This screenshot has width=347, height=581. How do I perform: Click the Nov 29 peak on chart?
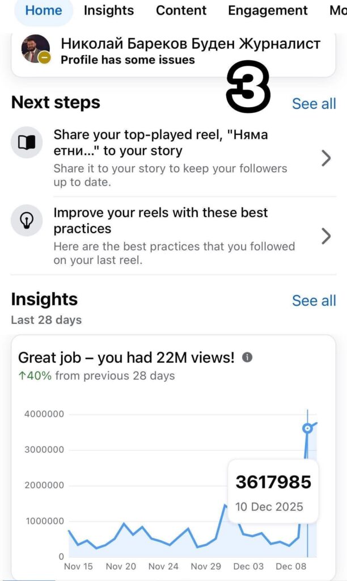(225, 504)
